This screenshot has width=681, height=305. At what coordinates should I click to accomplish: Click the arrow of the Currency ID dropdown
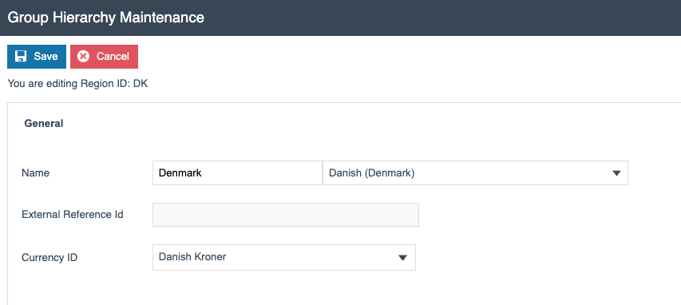click(x=402, y=258)
